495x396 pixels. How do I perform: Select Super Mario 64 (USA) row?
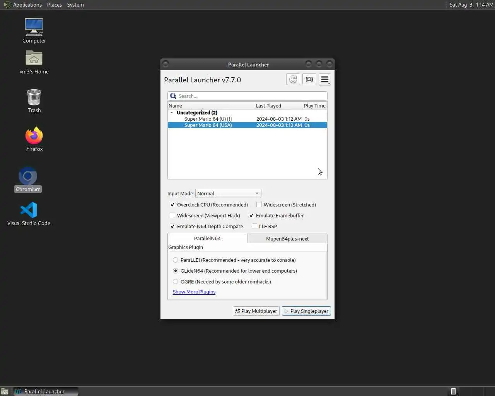(247, 125)
